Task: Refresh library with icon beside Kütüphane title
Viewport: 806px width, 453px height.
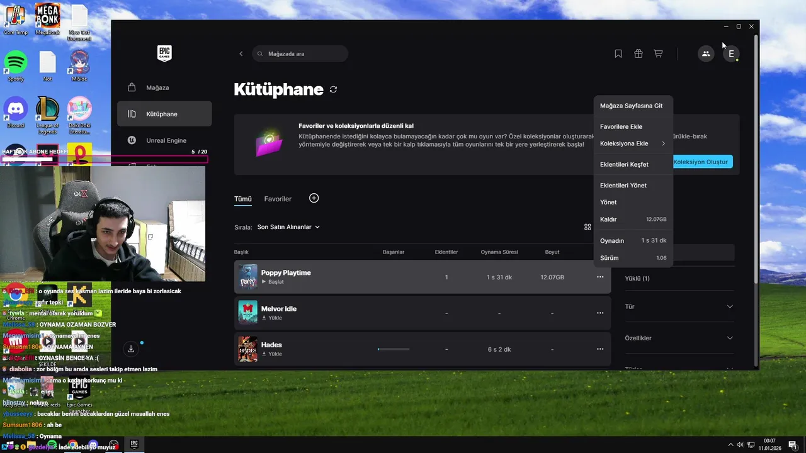Action: (333, 89)
